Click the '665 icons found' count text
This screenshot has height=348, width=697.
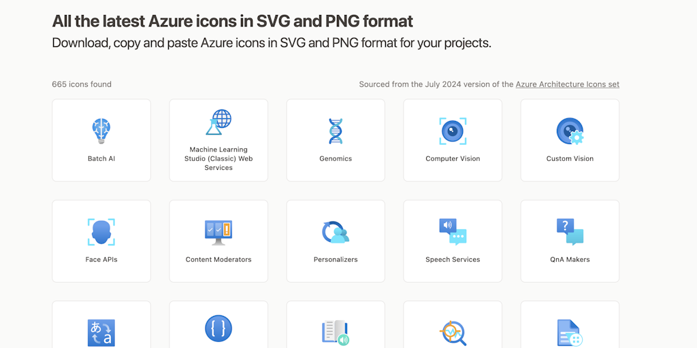[82, 84]
